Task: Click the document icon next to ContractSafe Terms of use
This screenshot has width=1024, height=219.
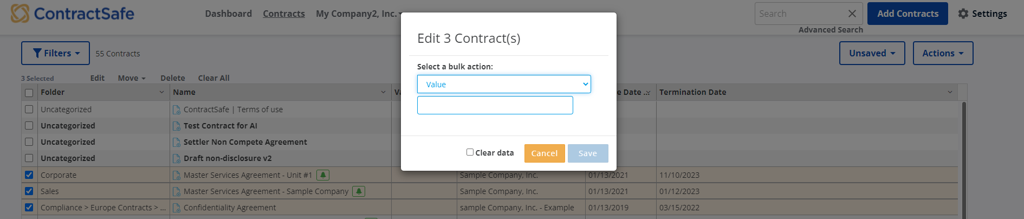Action: click(x=177, y=110)
